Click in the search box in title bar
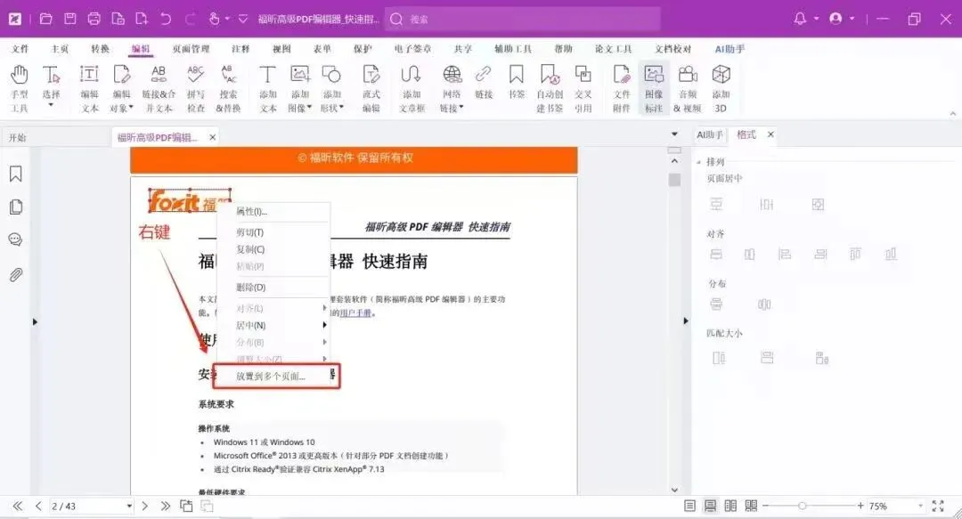The image size is (962, 519). 523,19
